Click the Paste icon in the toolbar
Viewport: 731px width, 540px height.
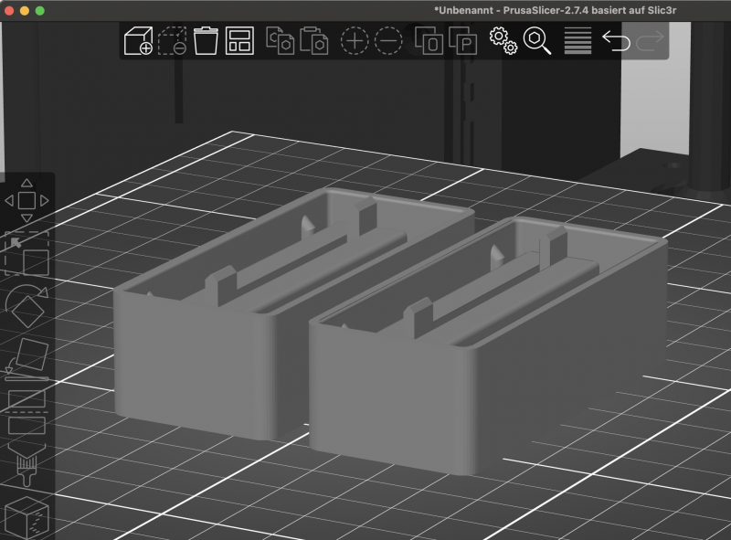[313, 41]
